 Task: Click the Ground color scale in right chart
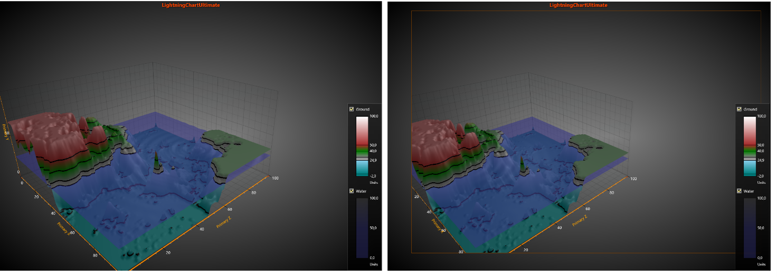pos(750,146)
